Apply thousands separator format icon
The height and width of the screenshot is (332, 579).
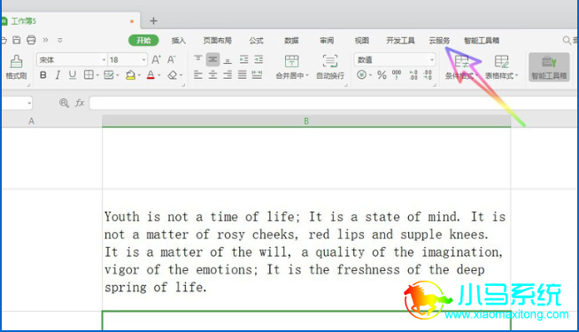[x=397, y=75]
